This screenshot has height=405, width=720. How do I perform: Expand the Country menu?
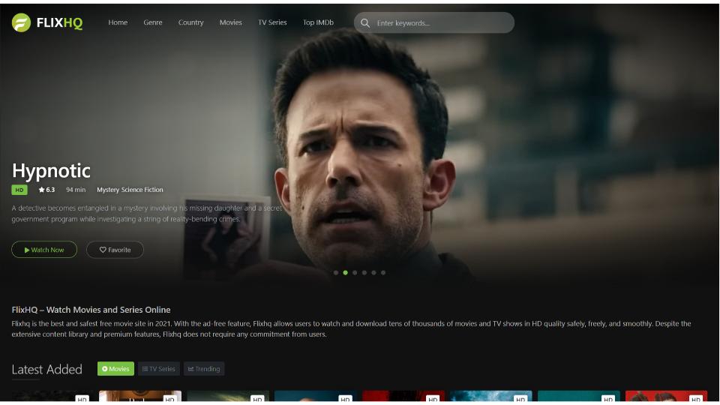tap(191, 22)
